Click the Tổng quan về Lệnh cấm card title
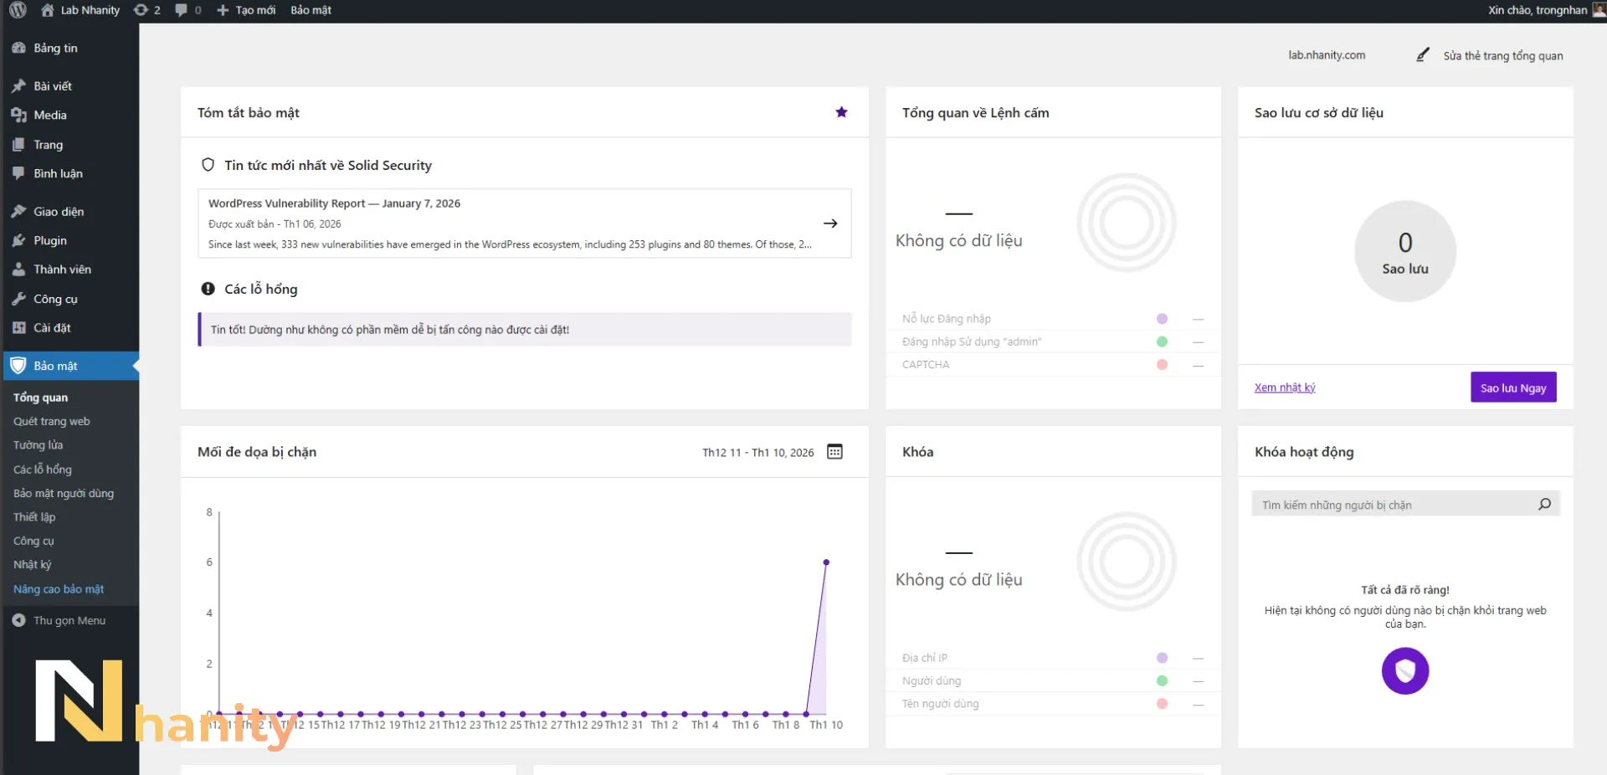This screenshot has width=1607, height=775. [x=975, y=113]
